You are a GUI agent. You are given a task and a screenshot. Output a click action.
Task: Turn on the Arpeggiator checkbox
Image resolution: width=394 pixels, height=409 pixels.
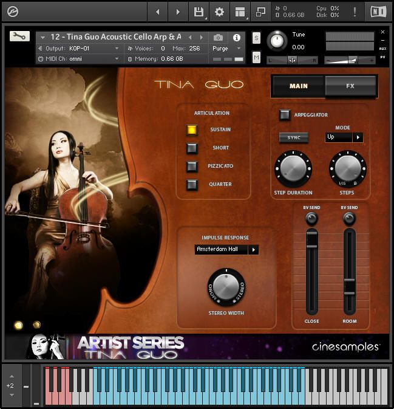[285, 115]
